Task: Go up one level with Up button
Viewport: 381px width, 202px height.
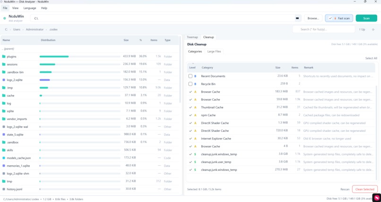Action: coord(362,30)
